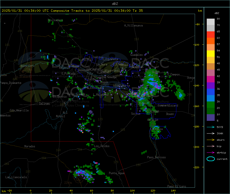Select the yellow eburn arrow legend symbol
The width and height of the screenshot is (230, 194).
click(211, 140)
